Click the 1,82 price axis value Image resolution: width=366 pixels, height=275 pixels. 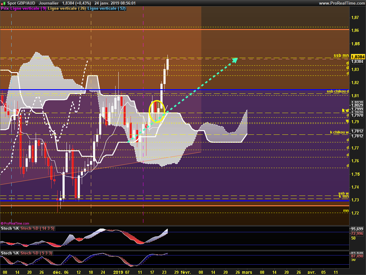point(355,83)
